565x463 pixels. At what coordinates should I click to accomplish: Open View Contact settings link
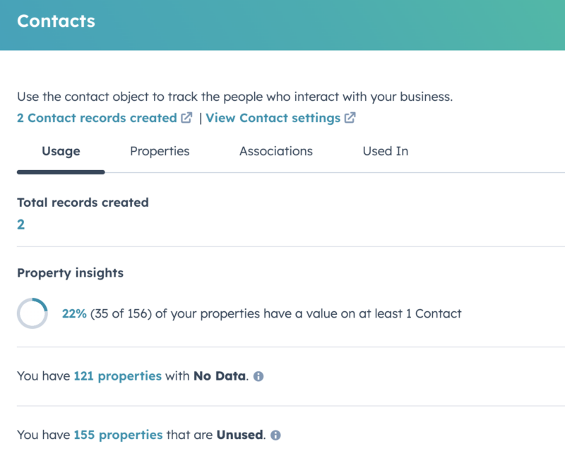273,119
